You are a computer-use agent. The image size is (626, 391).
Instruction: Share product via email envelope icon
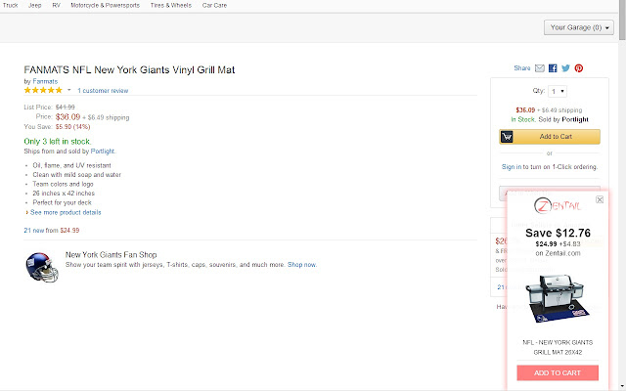pyautogui.click(x=539, y=68)
